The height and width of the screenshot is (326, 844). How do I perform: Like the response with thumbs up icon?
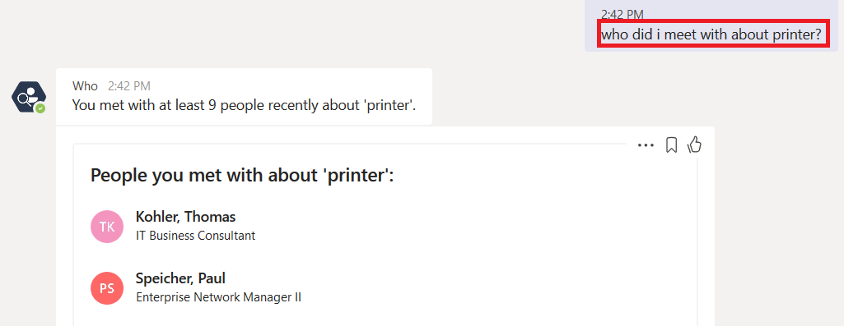[695, 145]
